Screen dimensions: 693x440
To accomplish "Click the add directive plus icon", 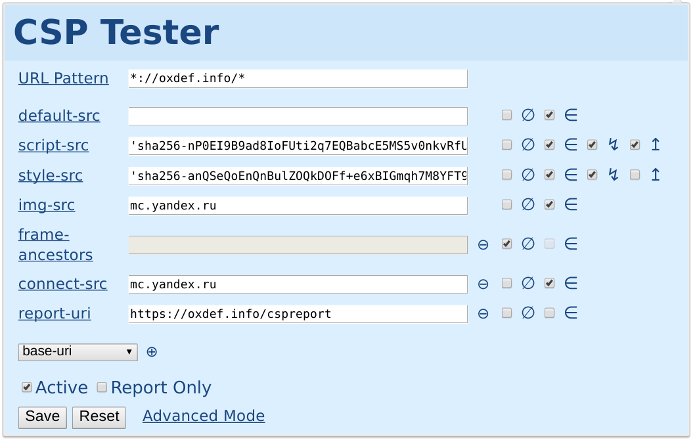I will coord(152,351).
